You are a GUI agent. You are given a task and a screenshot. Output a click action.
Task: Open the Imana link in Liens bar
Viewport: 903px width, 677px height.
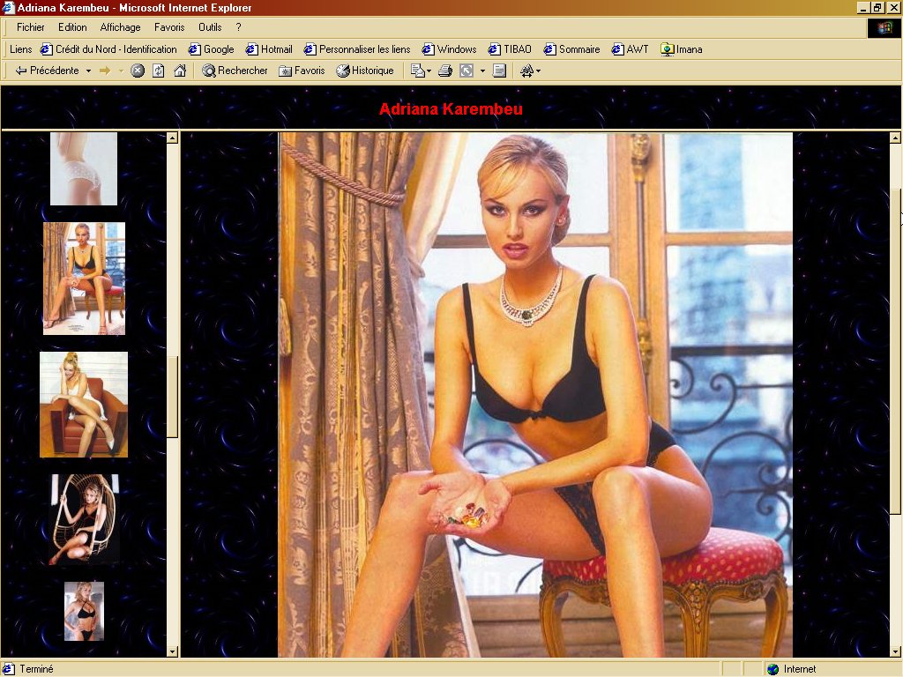tap(682, 49)
